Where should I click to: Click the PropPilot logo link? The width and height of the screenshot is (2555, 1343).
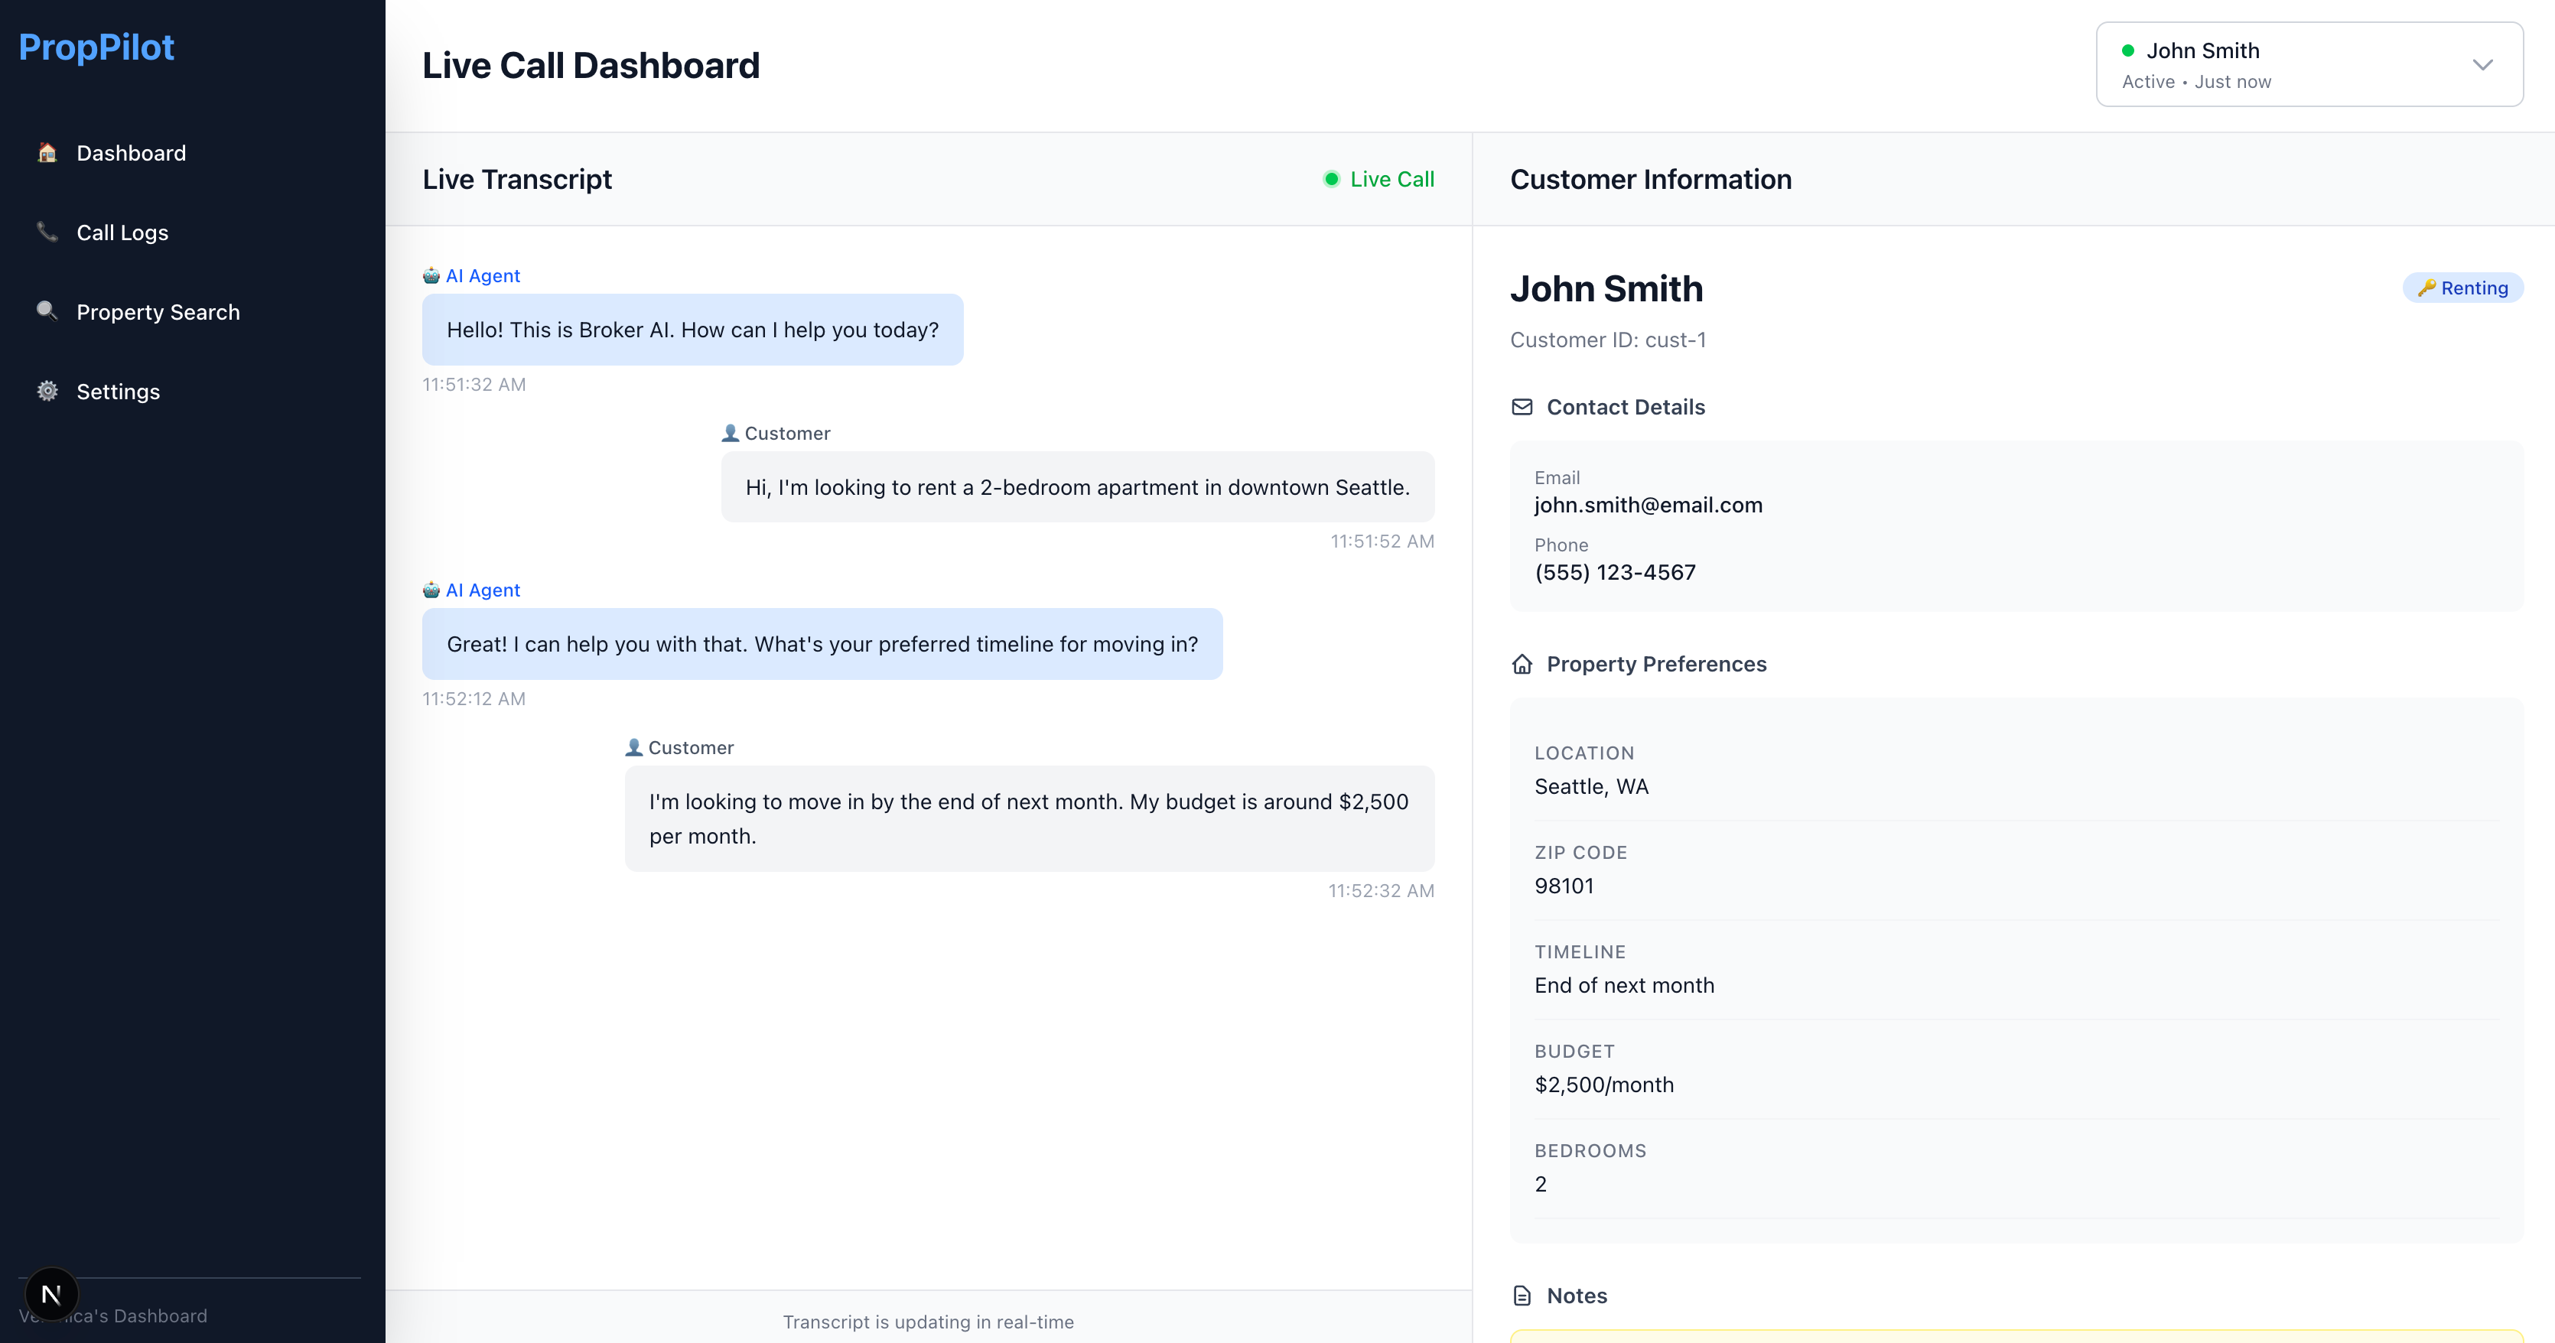pos(96,47)
